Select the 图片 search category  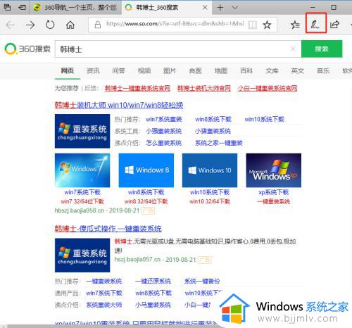pos(170,70)
